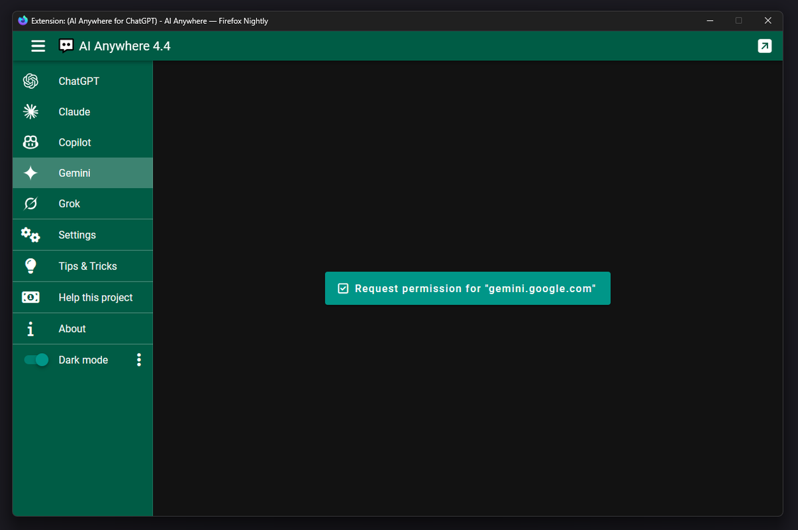Screen dimensions: 798x530
Task: Click the Copilot goggles icon
Action: 30,142
